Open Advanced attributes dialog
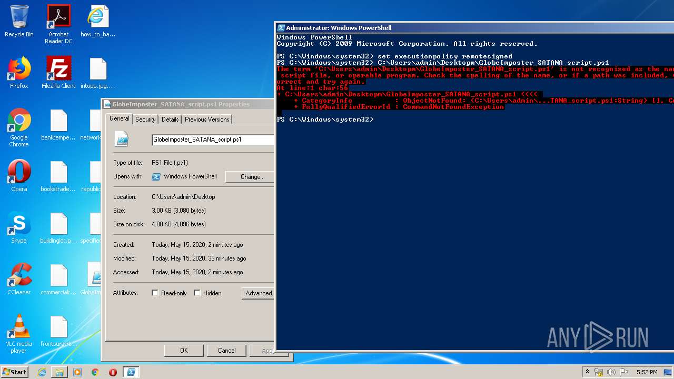The width and height of the screenshot is (674, 379). pyautogui.click(x=258, y=293)
